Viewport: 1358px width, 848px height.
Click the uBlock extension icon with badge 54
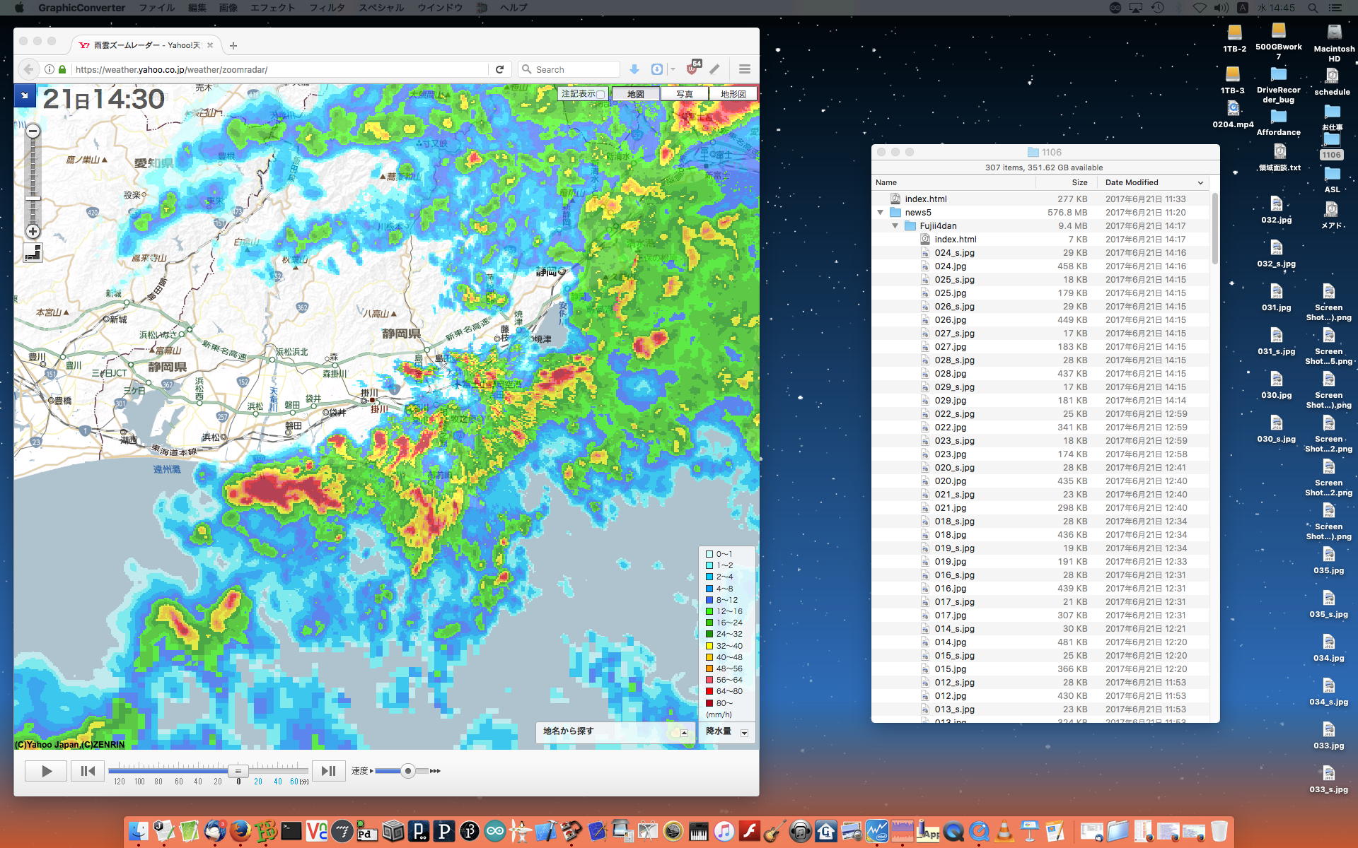(692, 69)
